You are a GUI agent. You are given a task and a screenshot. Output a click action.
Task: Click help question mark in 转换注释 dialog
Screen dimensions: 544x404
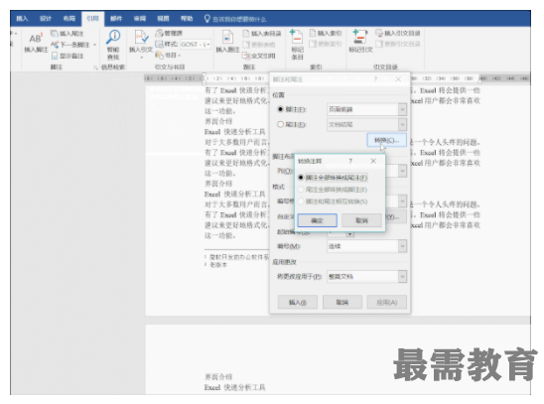pyautogui.click(x=350, y=161)
